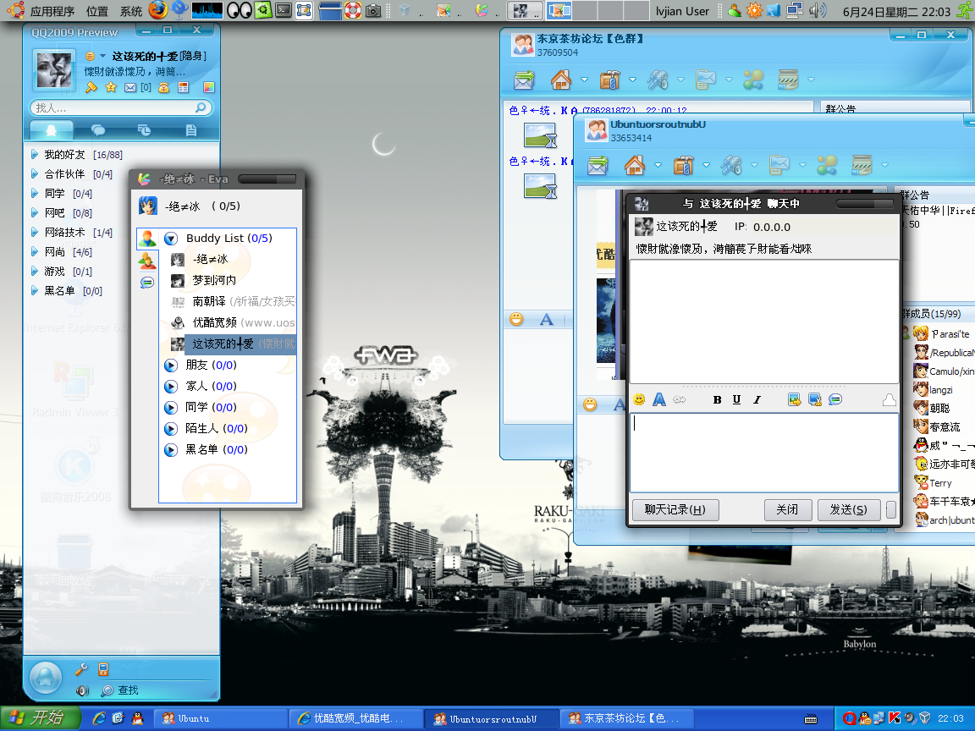Open QQ2009 mail envelope icon
Screen dimensions: 975x731
coord(130,88)
